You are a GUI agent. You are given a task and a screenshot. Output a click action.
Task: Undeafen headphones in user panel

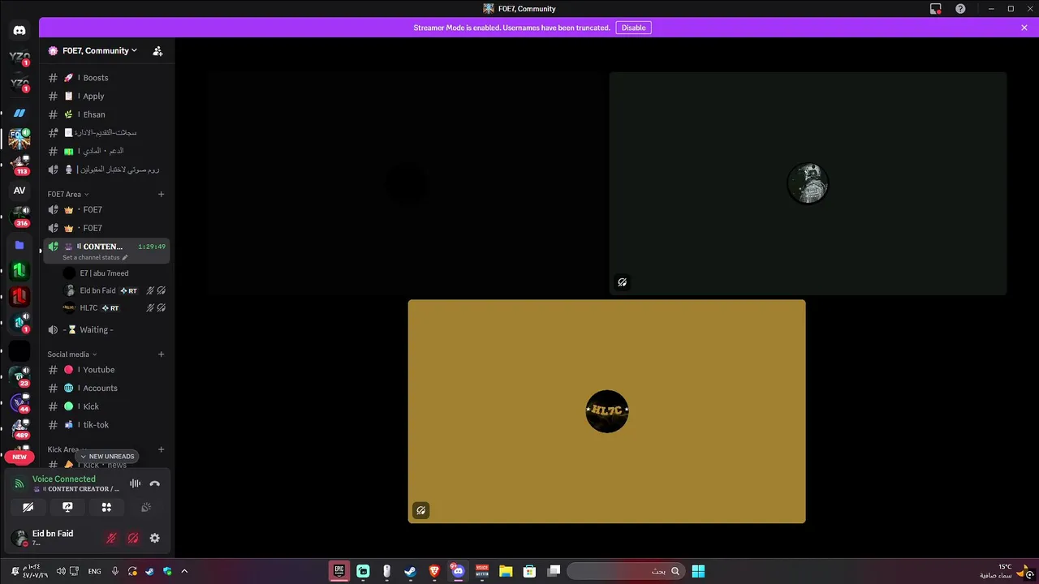(133, 538)
